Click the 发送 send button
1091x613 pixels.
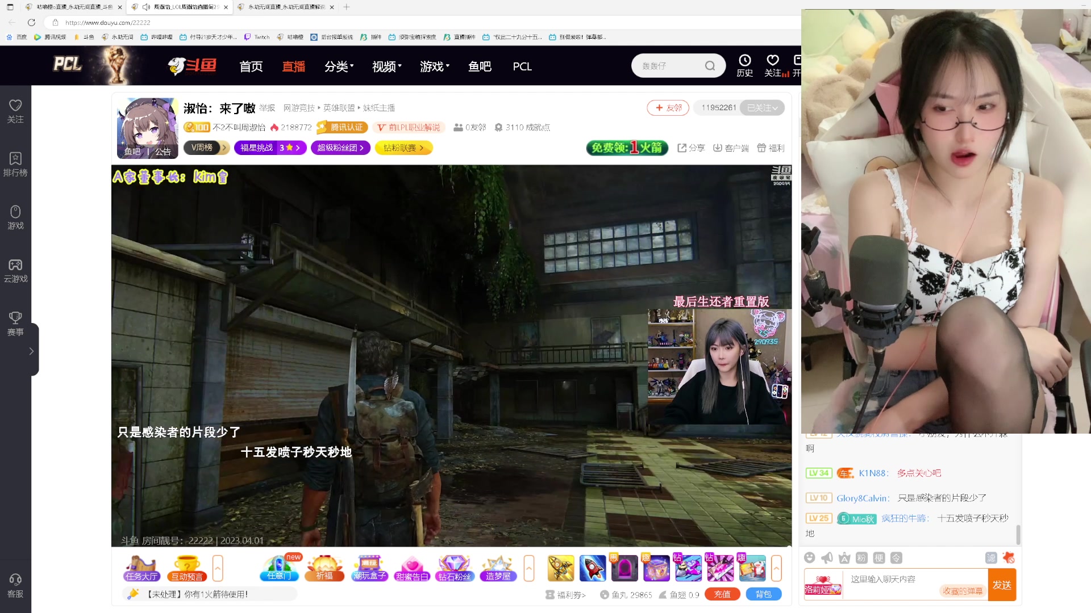[x=1002, y=585]
